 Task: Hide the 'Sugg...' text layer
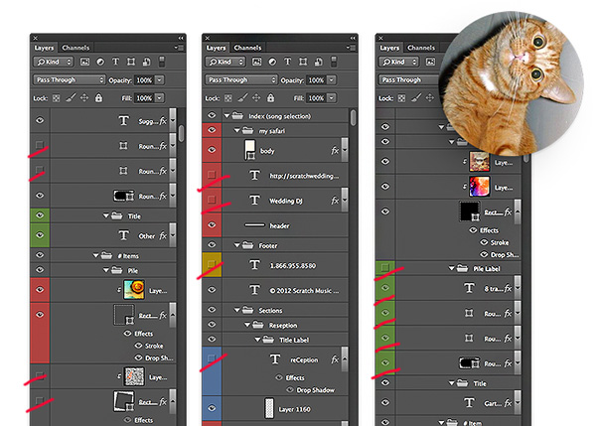point(40,119)
